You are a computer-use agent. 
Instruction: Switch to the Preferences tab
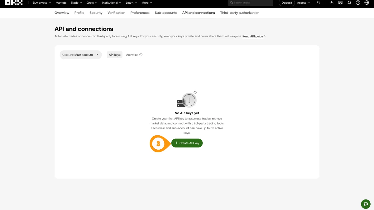(140, 13)
